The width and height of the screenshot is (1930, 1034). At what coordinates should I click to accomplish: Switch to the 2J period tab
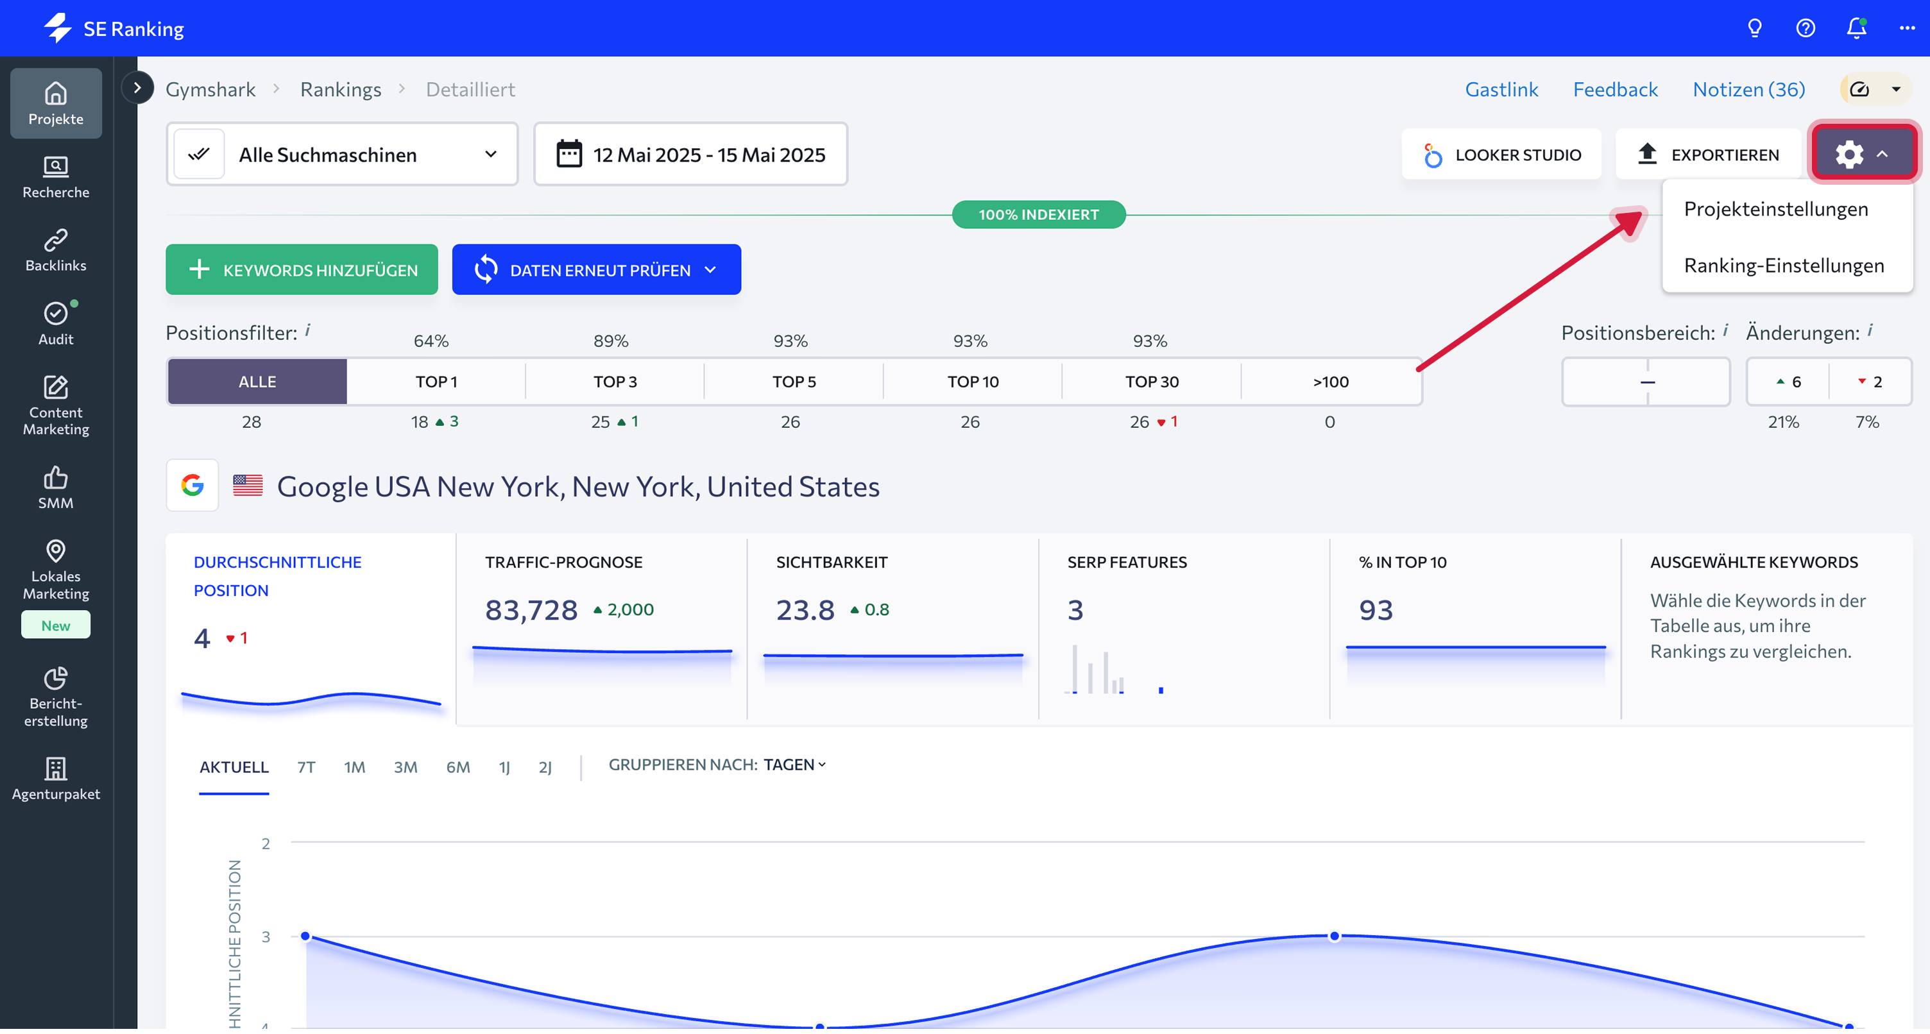click(545, 768)
